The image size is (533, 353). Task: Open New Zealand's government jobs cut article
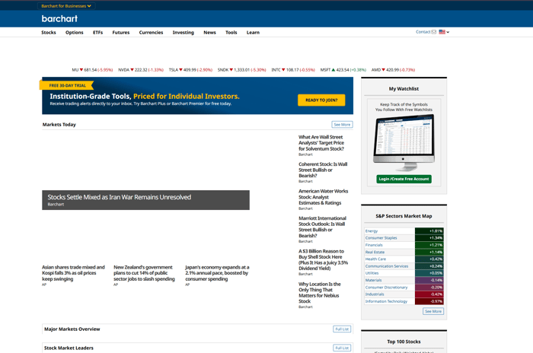(144, 273)
